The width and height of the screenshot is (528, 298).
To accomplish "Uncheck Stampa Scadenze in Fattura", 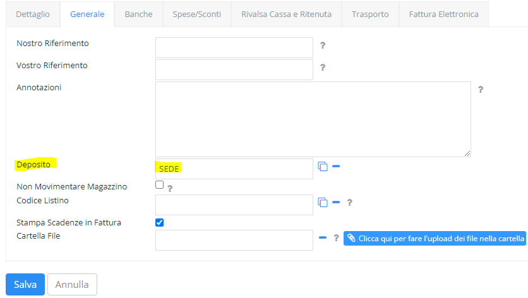I will 160,223.
